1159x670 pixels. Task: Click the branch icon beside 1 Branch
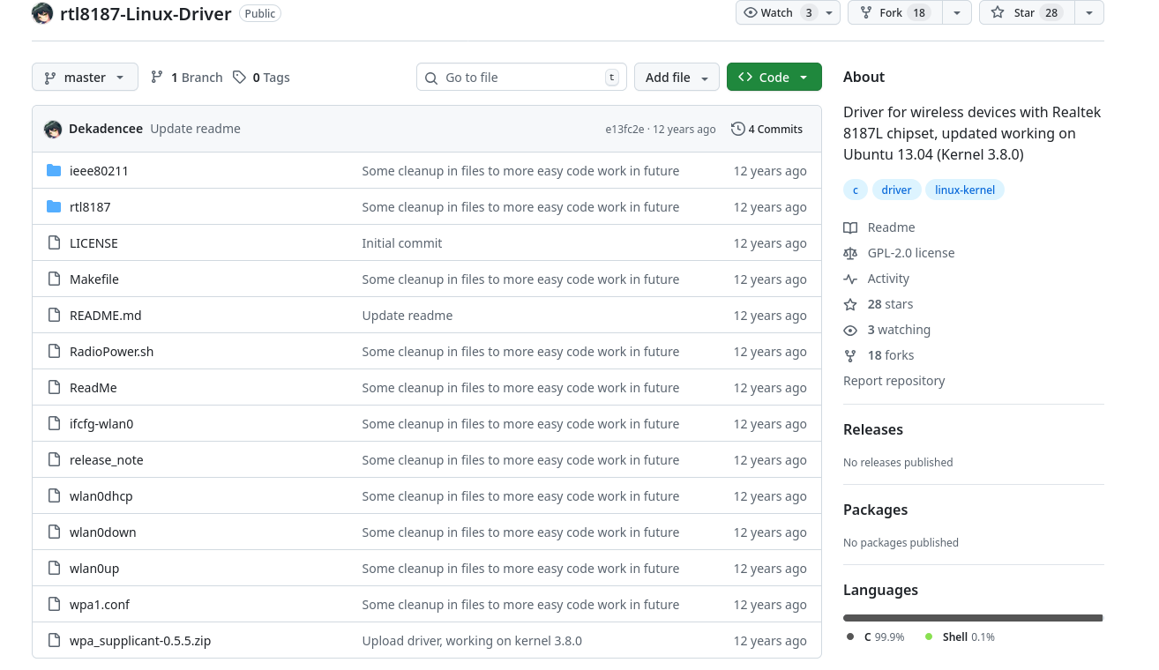[x=157, y=78]
